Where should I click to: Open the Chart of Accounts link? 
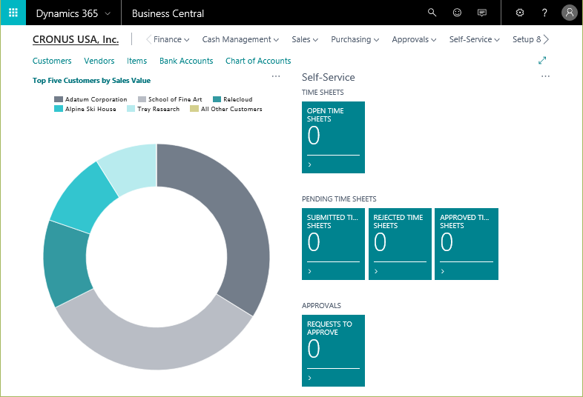258,61
